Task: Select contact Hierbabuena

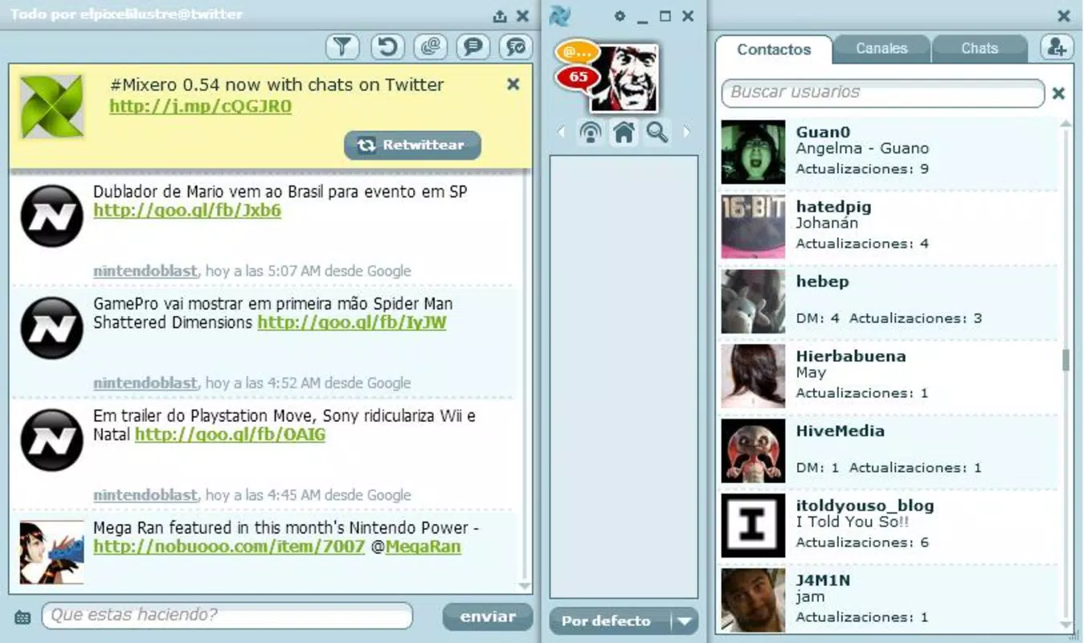Action: coord(888,375)
